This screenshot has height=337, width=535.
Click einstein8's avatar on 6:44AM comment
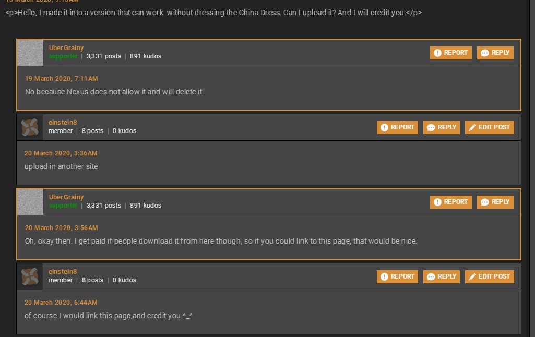point(30,276)
